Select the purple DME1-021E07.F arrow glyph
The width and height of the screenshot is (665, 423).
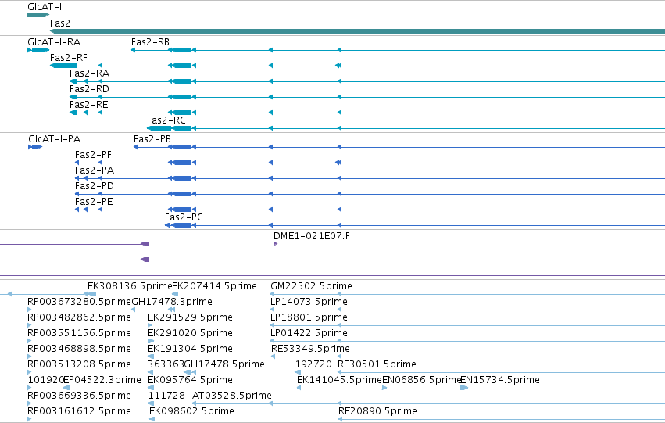coord(276,244)
